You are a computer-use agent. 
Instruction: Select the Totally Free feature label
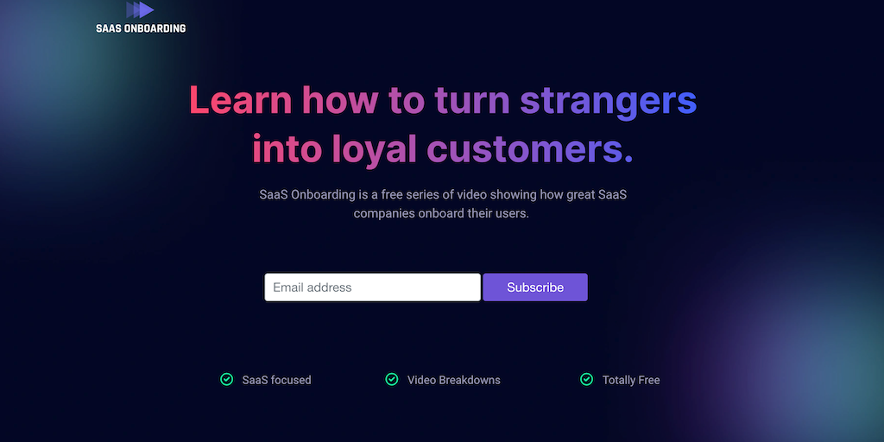pyautogui.click(x=631, y=380)
